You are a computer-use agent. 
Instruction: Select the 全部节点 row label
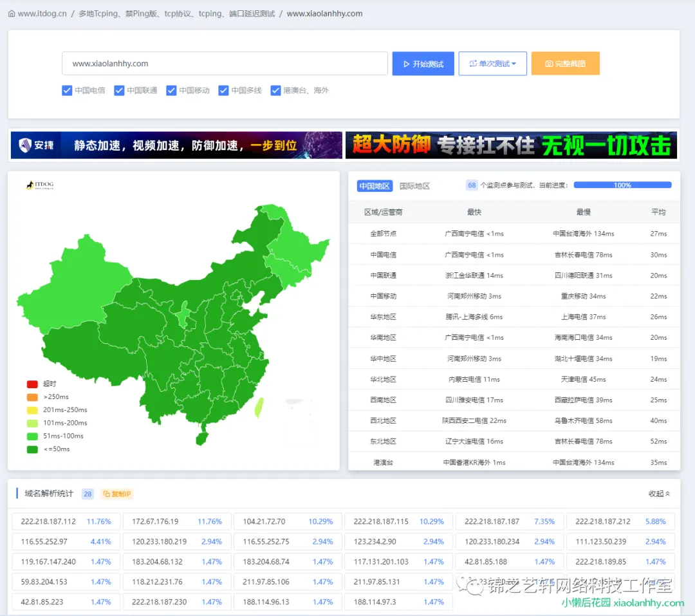384,233
